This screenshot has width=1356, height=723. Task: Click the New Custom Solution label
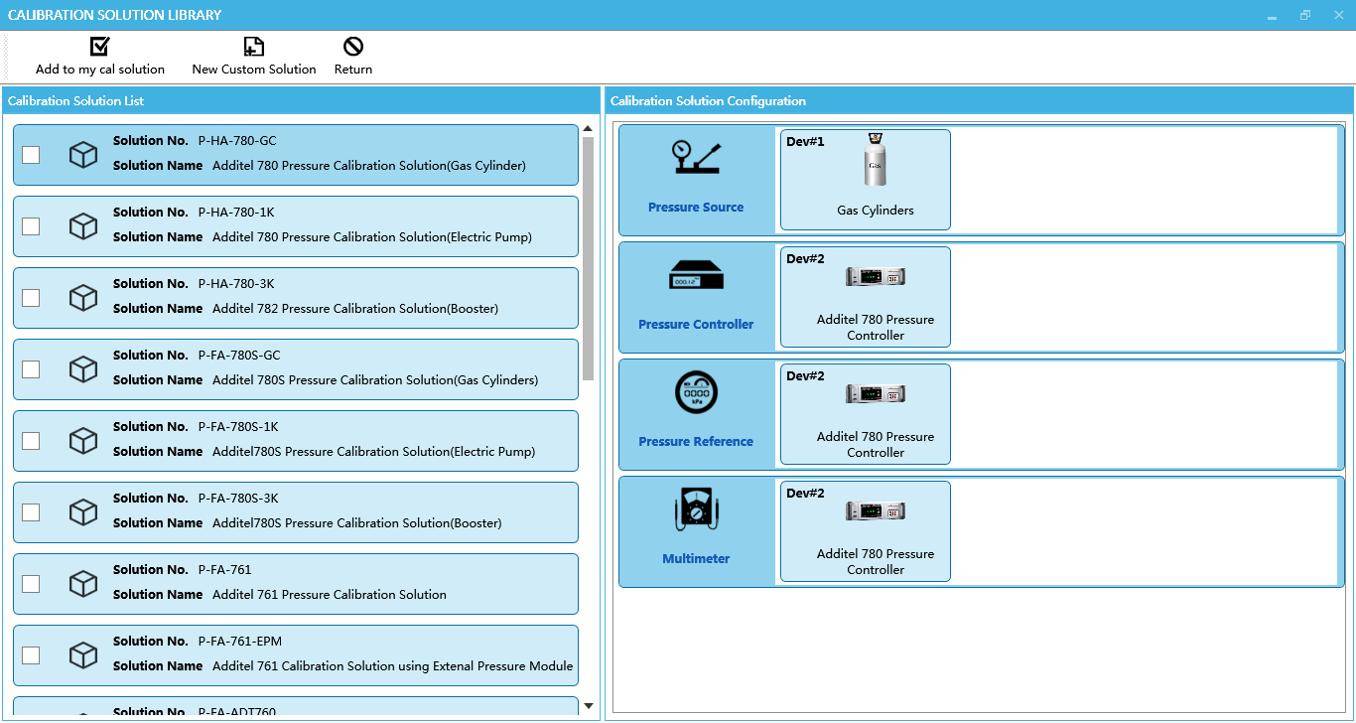click(254, 70)
